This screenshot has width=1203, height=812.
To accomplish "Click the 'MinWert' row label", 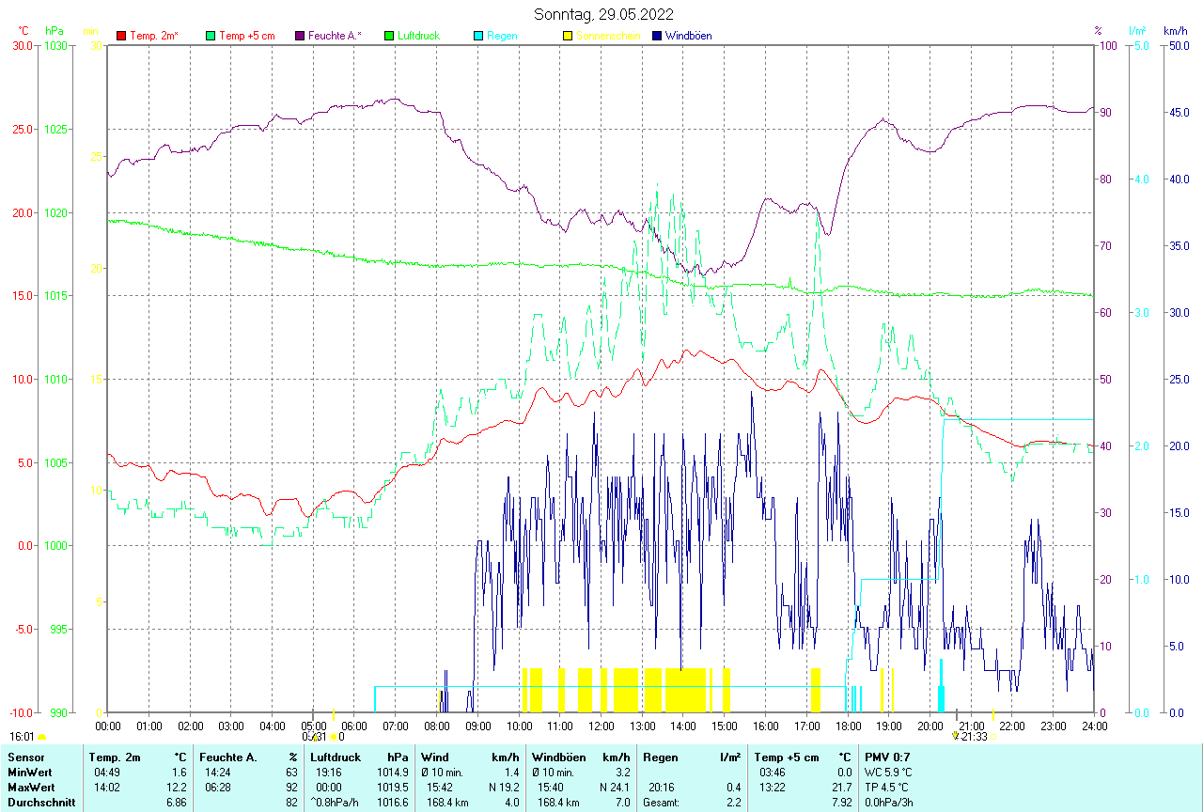I will tap(28, 773).
